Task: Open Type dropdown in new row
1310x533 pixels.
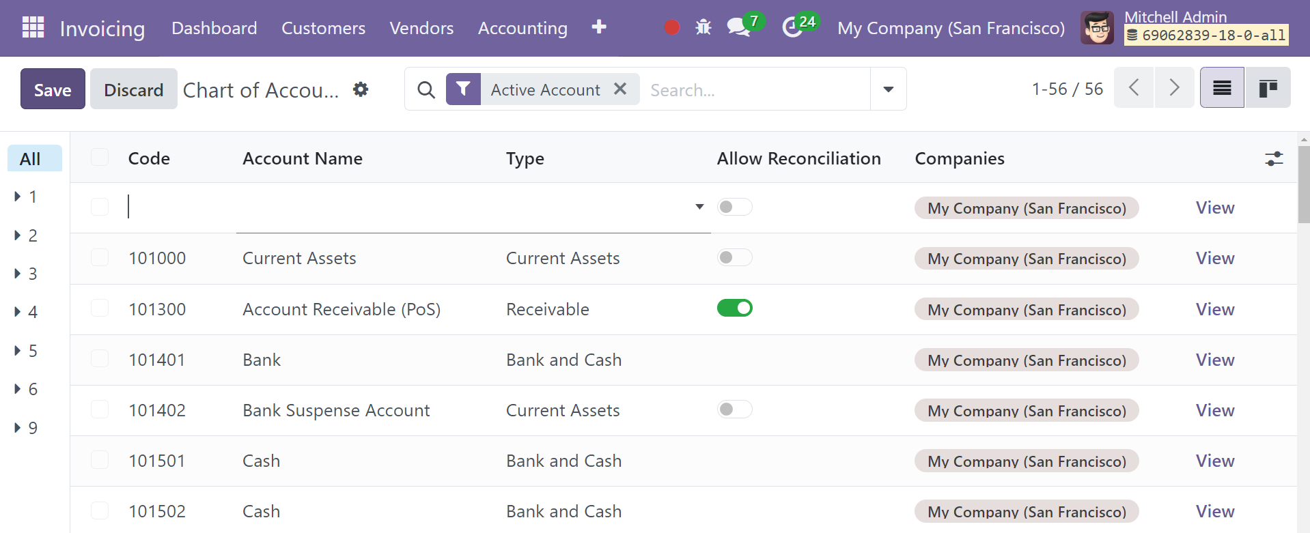Action: coord(699,207)
